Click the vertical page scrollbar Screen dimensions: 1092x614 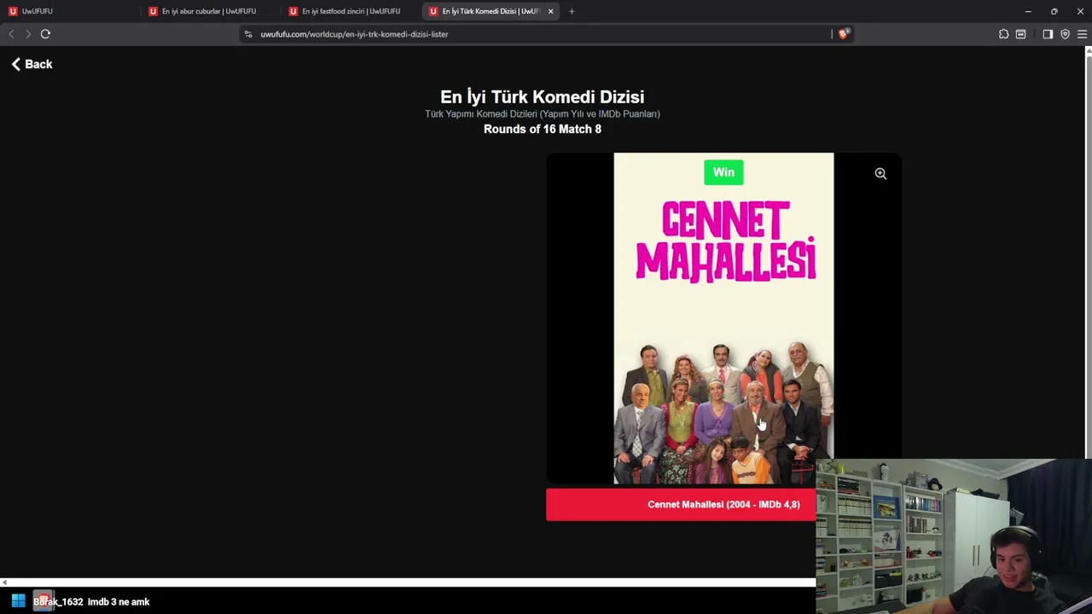pos(1088,256)
